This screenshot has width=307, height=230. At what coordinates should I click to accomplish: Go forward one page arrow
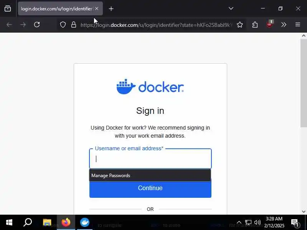pyautogui.click(x=23, y=25)
